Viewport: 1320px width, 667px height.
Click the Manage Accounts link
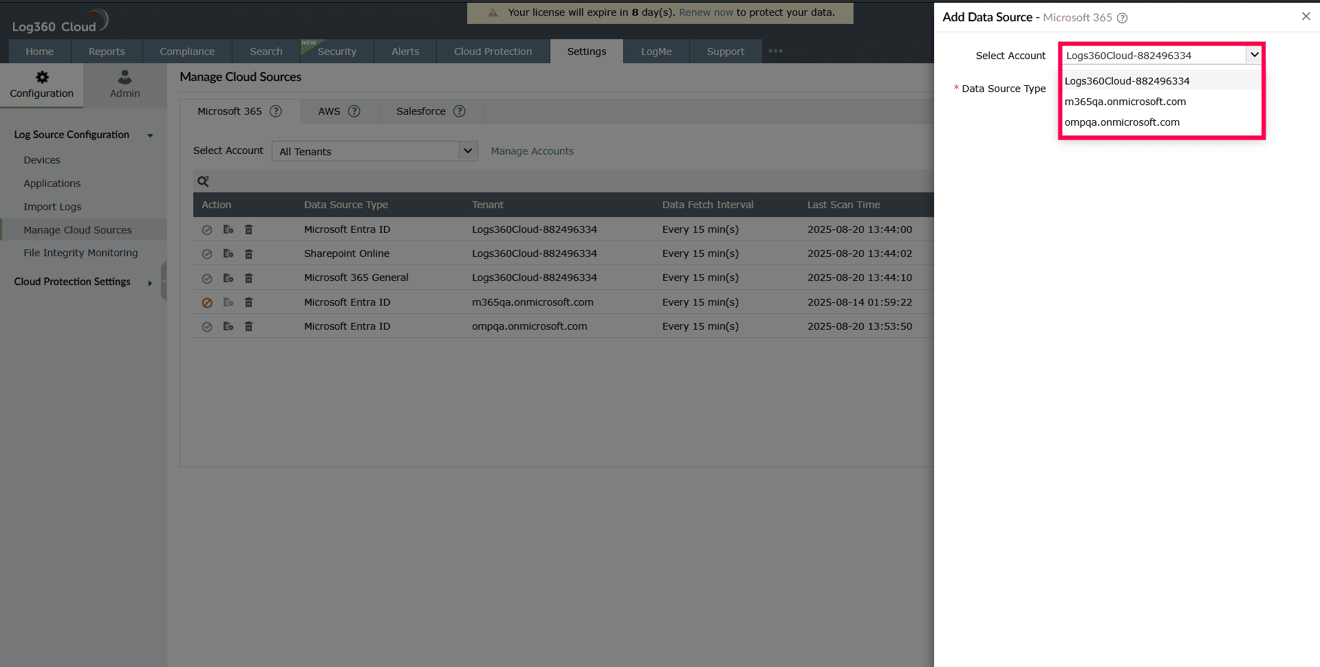532,151
